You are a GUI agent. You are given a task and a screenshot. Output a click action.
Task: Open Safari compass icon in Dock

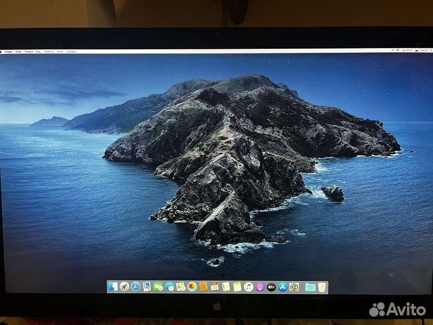pos(135,287)
